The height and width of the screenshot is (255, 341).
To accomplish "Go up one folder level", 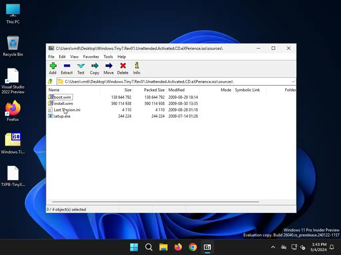I will [50, 81].
